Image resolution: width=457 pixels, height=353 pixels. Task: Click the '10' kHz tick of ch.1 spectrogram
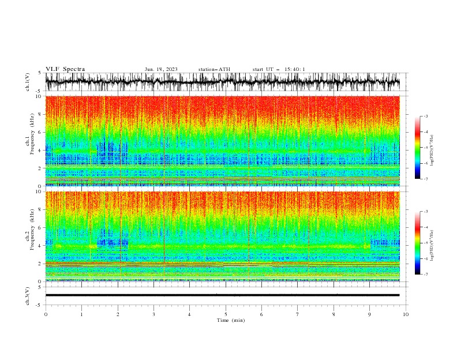coord(39,96)
